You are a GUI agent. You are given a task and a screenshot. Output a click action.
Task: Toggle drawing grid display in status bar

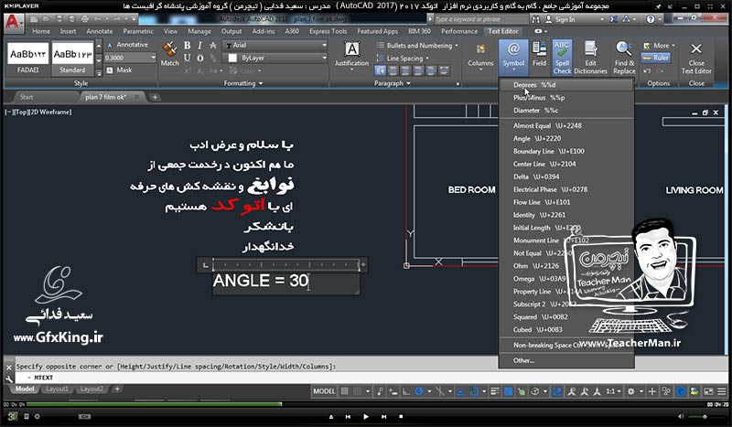[345, 391]
